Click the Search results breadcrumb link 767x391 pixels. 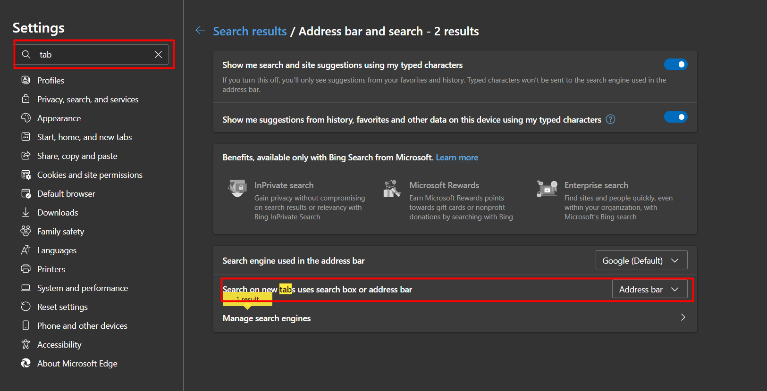pyautogui.click(x=250, y=31)
